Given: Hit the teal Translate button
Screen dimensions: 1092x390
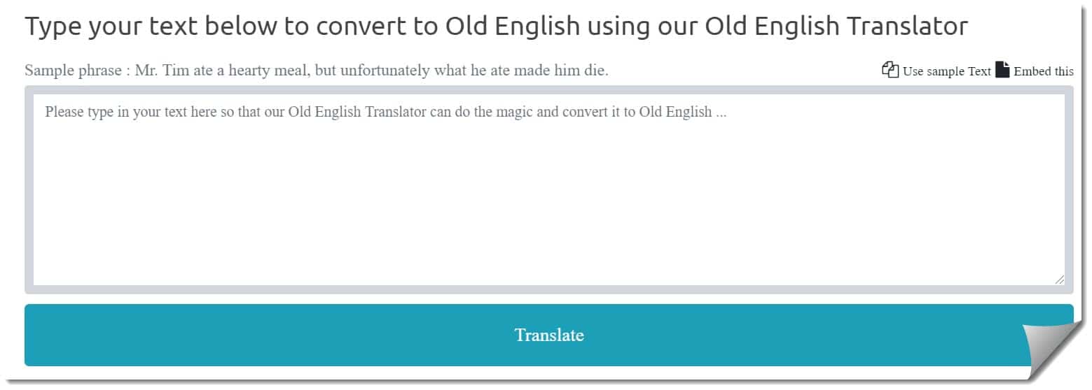Looking at the screenshot, I should (548, 335).
